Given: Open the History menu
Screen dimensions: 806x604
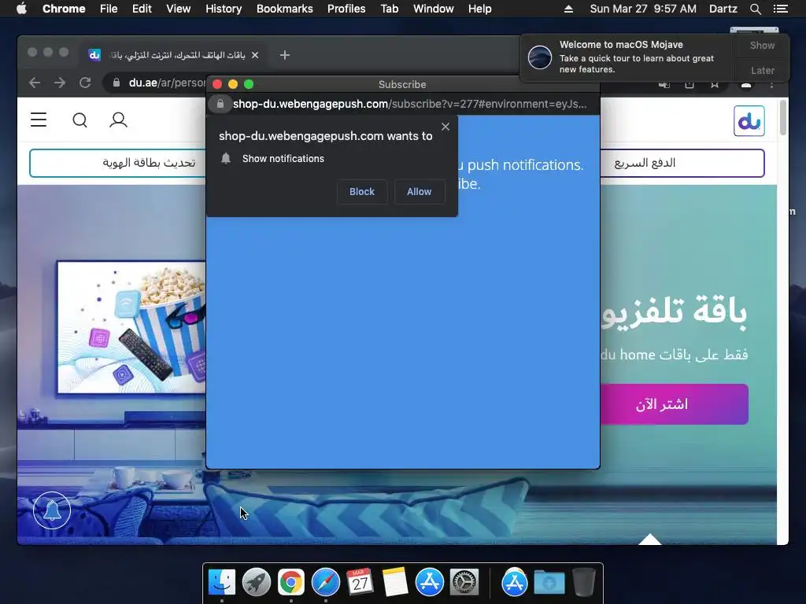Looking at the screenshot, I should [x=224, y=9].
